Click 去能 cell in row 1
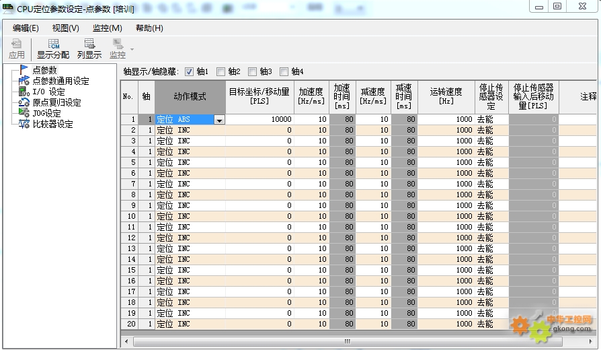This screenshot has width=601, height=350. point(492,119)
